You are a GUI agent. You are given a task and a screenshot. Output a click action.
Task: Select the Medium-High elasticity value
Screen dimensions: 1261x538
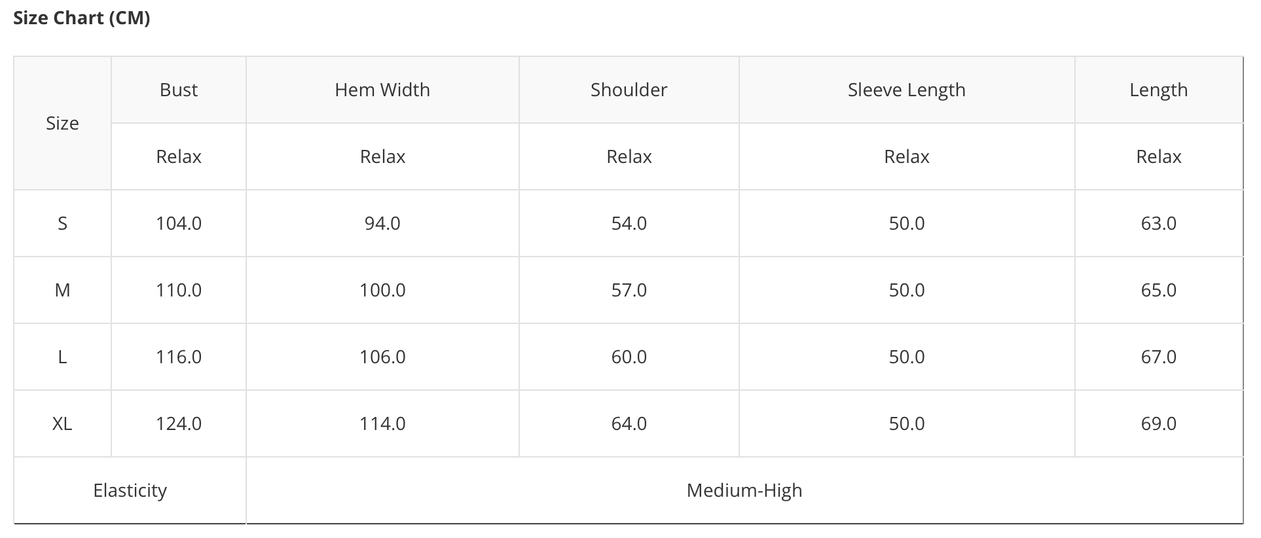pyautogui.click(x=744, y=490)
